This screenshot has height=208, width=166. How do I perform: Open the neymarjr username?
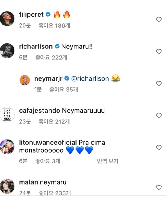tap(48, 78)
